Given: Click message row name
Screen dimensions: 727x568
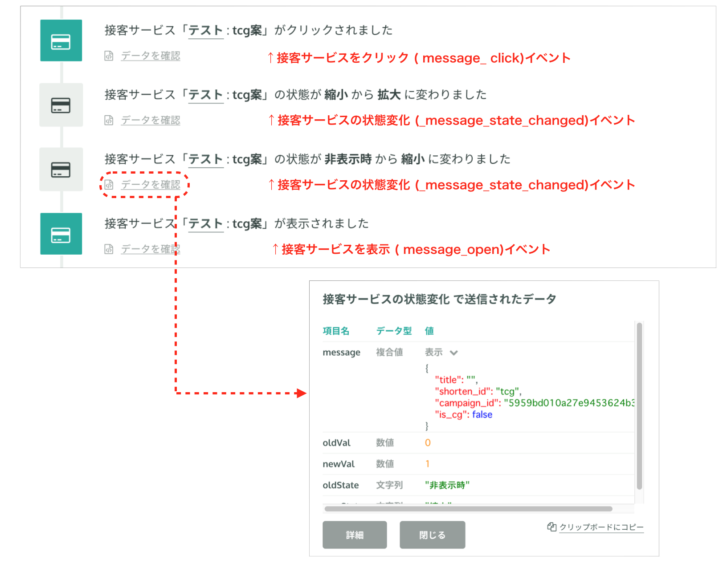Looking at the screenshot, I should (x=341, y=353).
